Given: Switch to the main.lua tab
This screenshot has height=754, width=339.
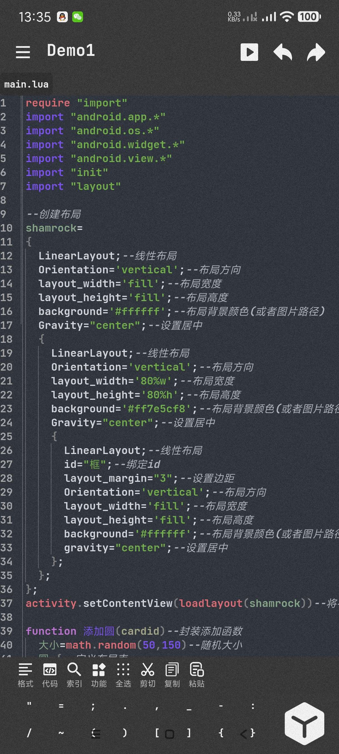Looking at the screenshot, I should [26, 85].
